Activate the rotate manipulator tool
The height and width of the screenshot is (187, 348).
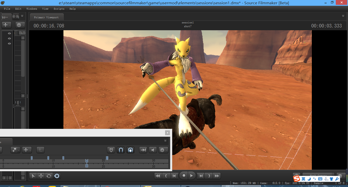49,176
